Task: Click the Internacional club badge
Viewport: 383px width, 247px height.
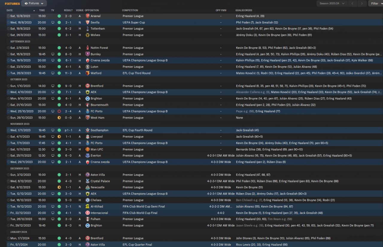Action: pos(87,213)
